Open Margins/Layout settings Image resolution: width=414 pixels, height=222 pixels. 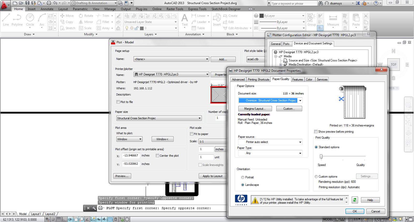255,109
